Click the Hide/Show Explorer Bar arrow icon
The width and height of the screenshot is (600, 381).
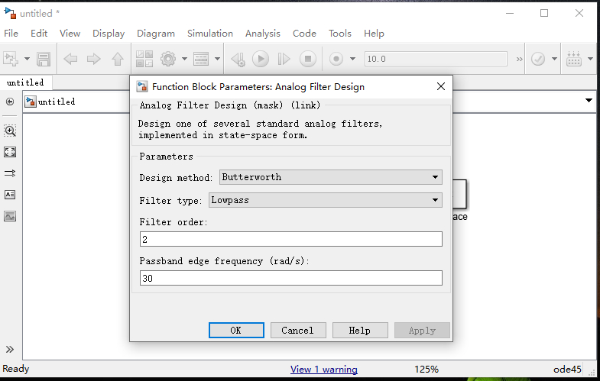pos(10,102)
